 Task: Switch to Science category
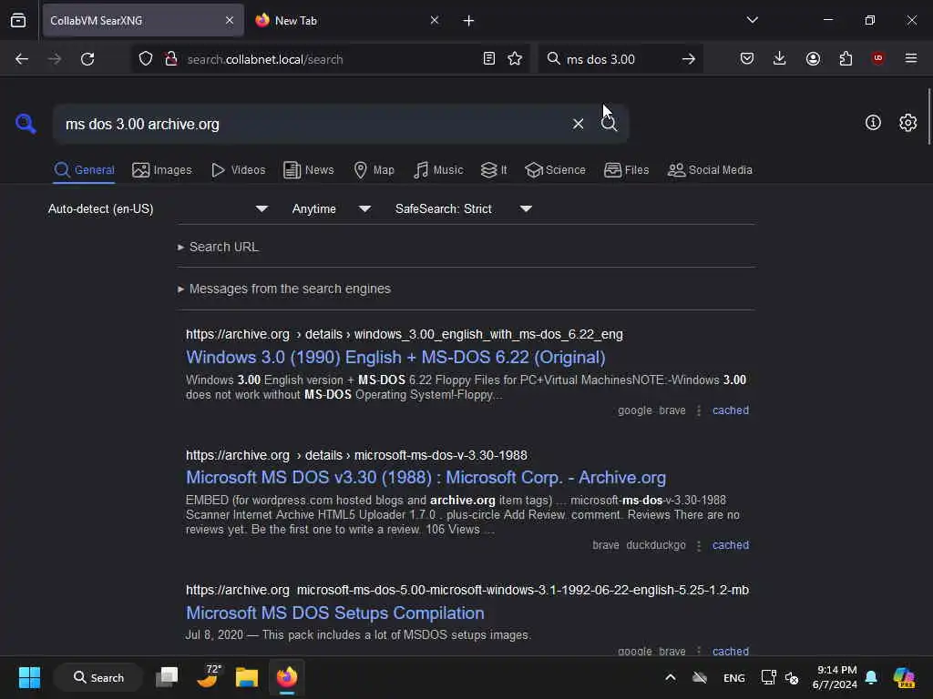click(x=555, y=170)
